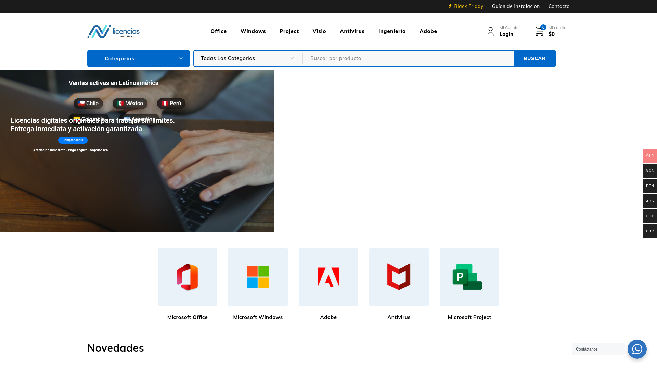The image size is (657, 369).
Task: Click the Microsoft Office label
Action: tap(188, 317)
